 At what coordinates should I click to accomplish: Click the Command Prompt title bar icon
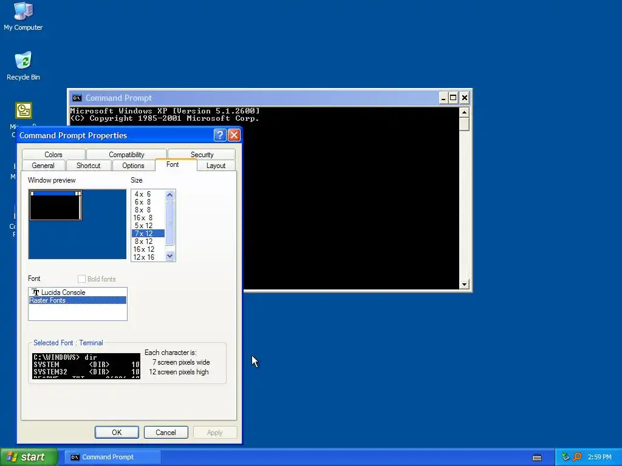pyautogui.click(x=77, y=98)
